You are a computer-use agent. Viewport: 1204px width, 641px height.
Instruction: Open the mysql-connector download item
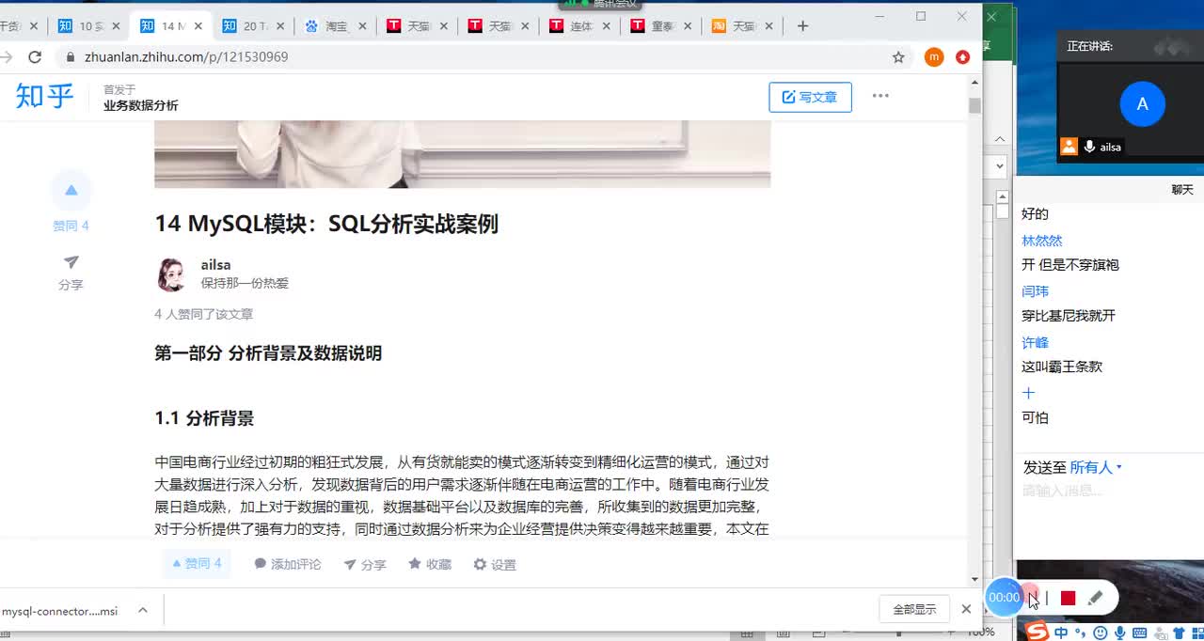click(x=60, y=611)
